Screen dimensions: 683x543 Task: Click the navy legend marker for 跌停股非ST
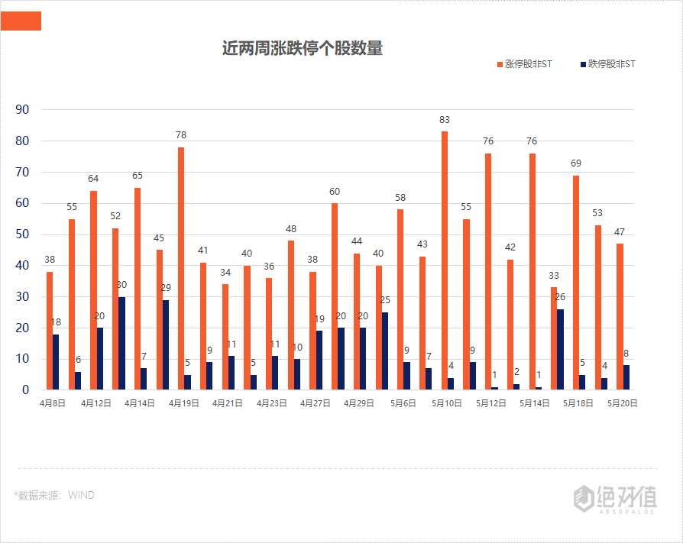583,64
